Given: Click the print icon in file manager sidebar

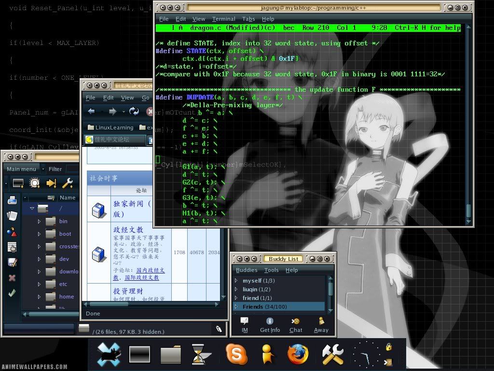Looking at the screenshot, I should 12,200.
